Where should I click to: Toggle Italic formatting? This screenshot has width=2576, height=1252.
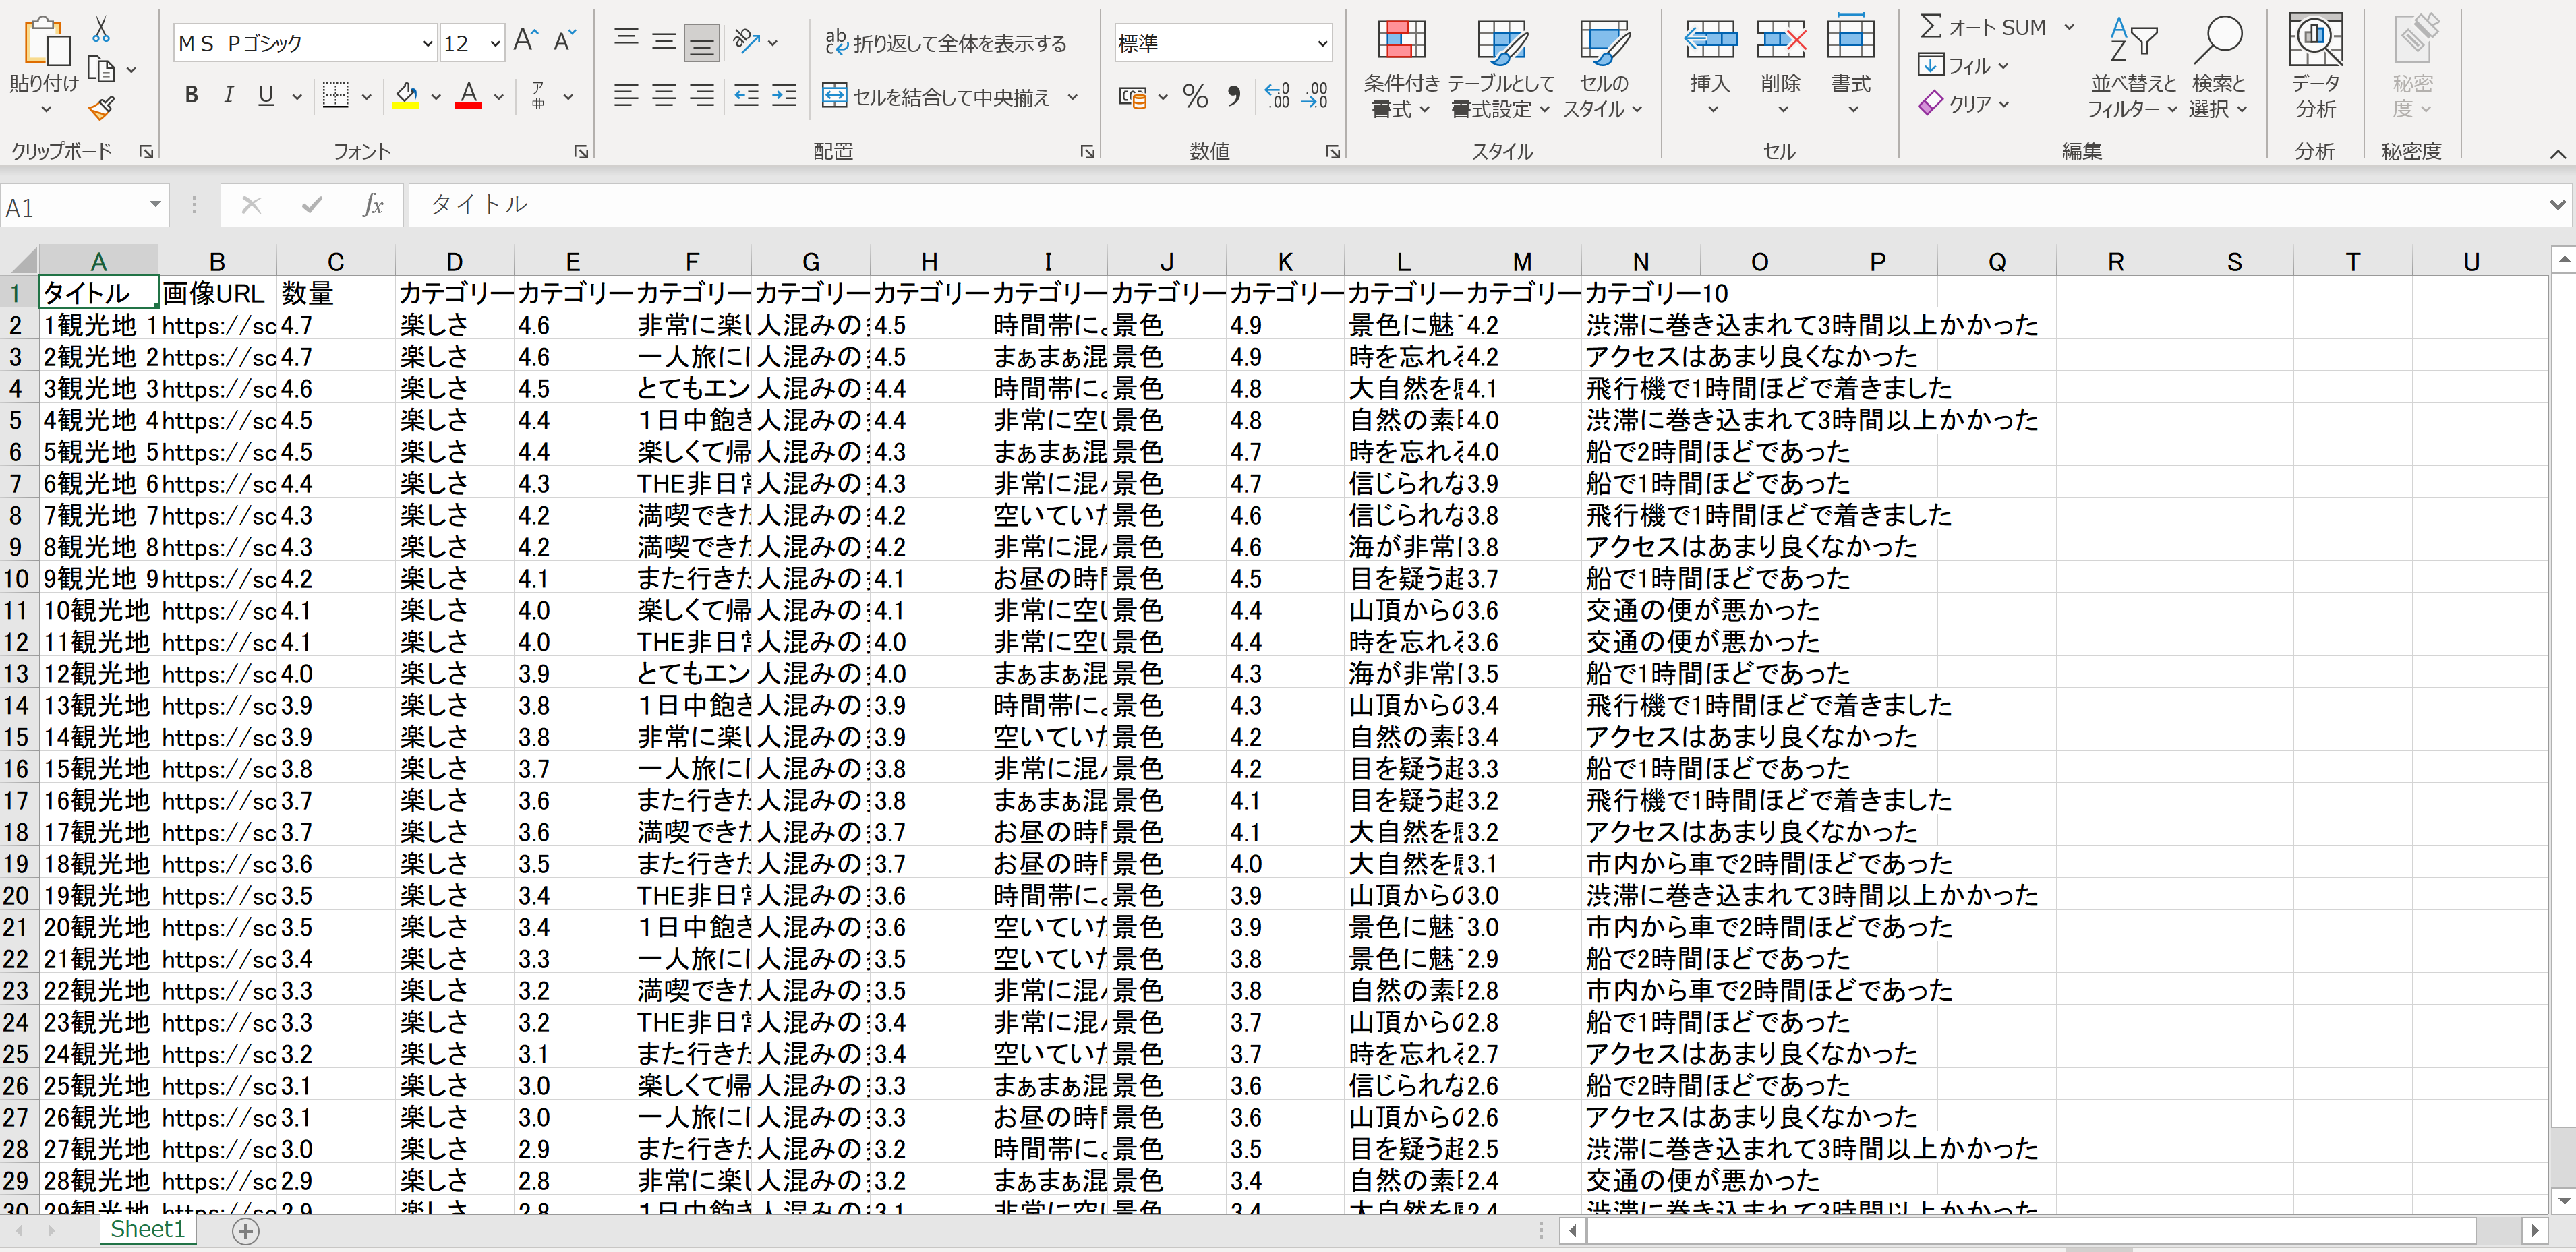point(228,96)
